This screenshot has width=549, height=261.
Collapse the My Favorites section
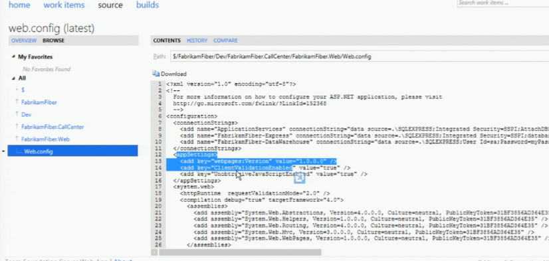click(13, 56)
